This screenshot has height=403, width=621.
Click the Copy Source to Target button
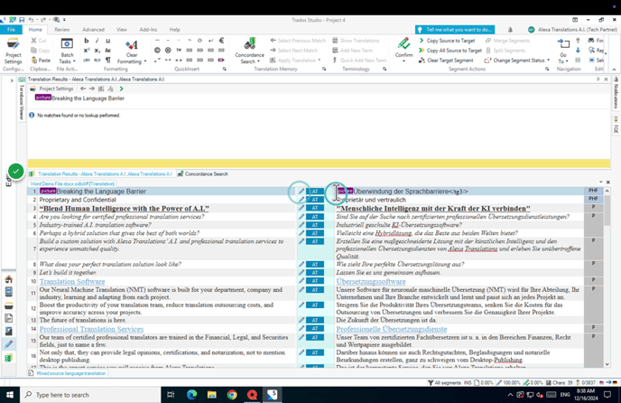pos(447,41)
